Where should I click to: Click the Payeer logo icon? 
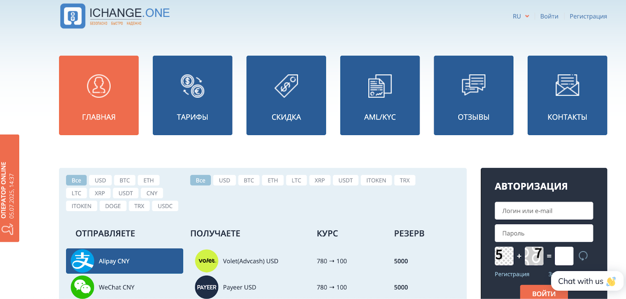point(207,287)
